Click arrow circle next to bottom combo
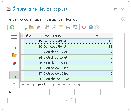Viewport: 131px width, 112px height. coord(71,100)
